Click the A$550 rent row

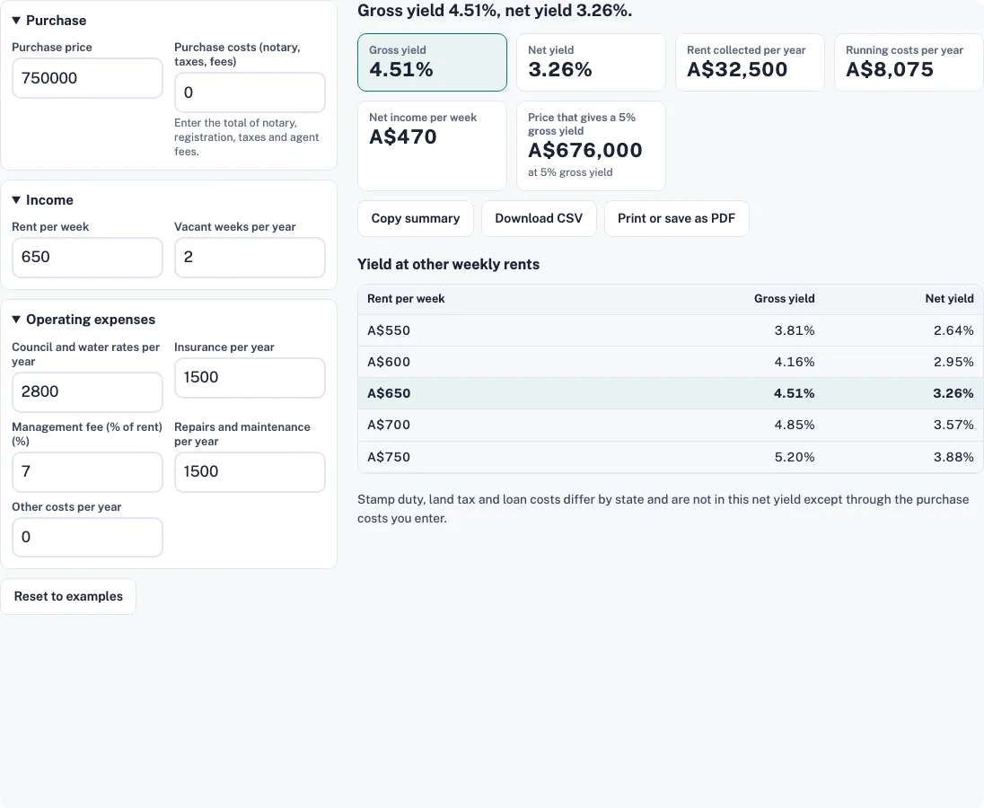tap(671, 330)
